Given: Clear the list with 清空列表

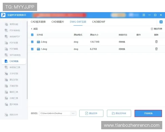Looking at the screenshot, I should click(x=156, y=29).
